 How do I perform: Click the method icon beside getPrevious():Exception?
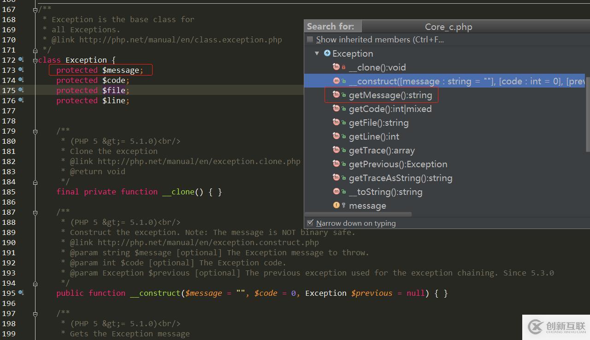pyautogui.click(x=336, y=164)
